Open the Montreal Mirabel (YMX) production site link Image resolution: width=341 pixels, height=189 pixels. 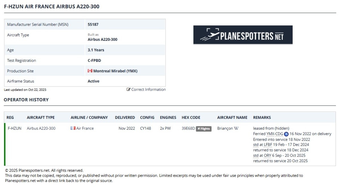coord(115,71)
